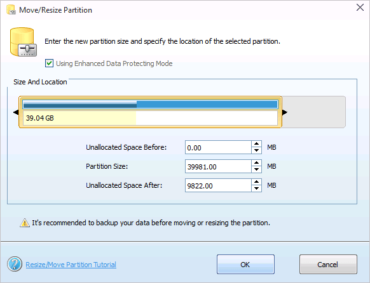Screen dimensions: 370x283
Task: Decrease Partition Size with down arrow
Action: coord(256,169)
